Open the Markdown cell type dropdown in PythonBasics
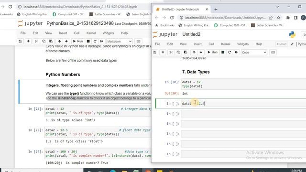This screenshot has width=306, height=172. pos(119,42)
